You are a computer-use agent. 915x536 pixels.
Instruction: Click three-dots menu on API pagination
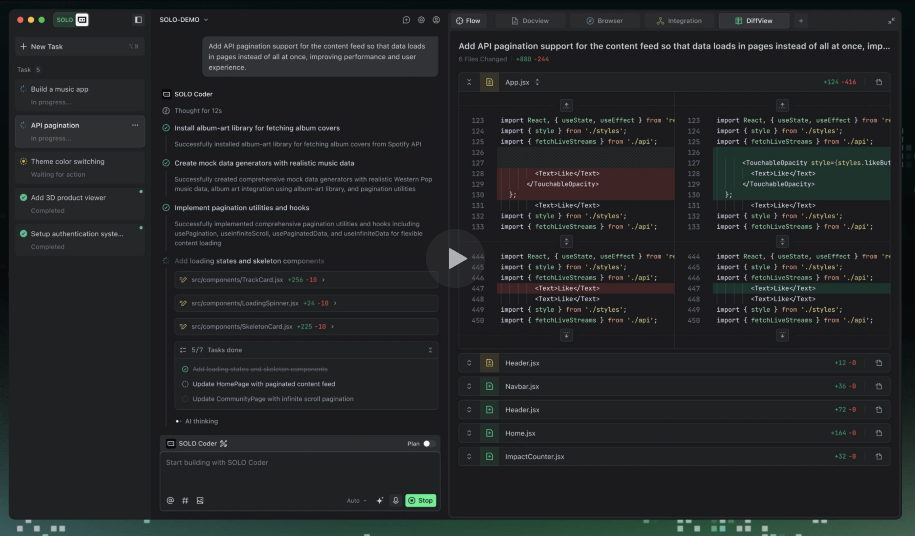coord(135,125)
